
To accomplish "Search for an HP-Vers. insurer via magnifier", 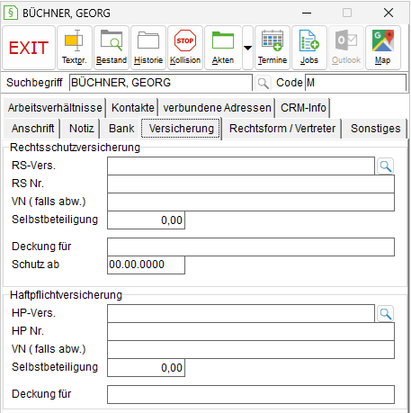I will (x=385, y=313).
